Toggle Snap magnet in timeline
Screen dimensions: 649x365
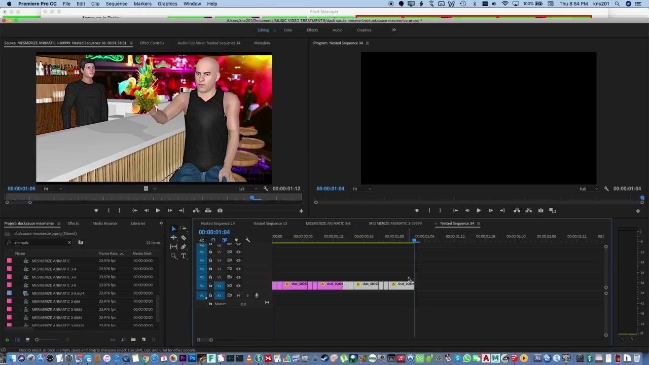click(213, 240)
